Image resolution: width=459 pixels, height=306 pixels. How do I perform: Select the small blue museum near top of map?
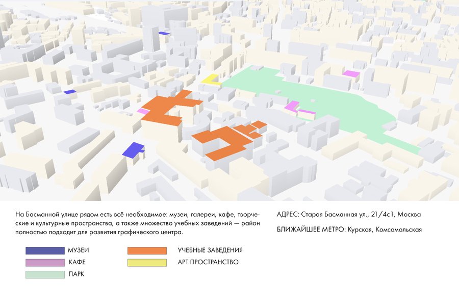[164, 33]
